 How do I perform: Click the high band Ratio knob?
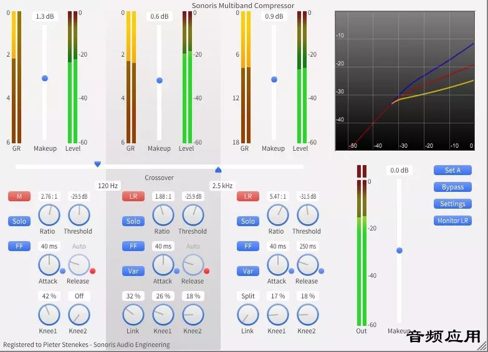277,215
